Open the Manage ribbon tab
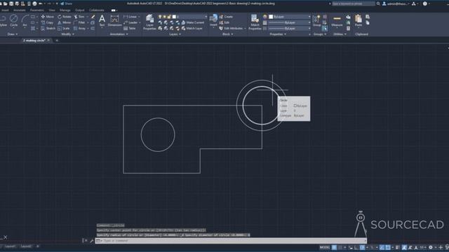The height and width of the screenshot is (252, 449). (65, 10)
